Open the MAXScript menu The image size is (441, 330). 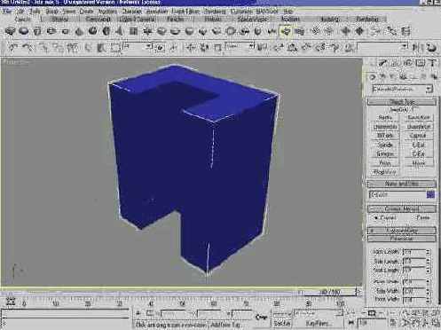(x=267, y=12)
